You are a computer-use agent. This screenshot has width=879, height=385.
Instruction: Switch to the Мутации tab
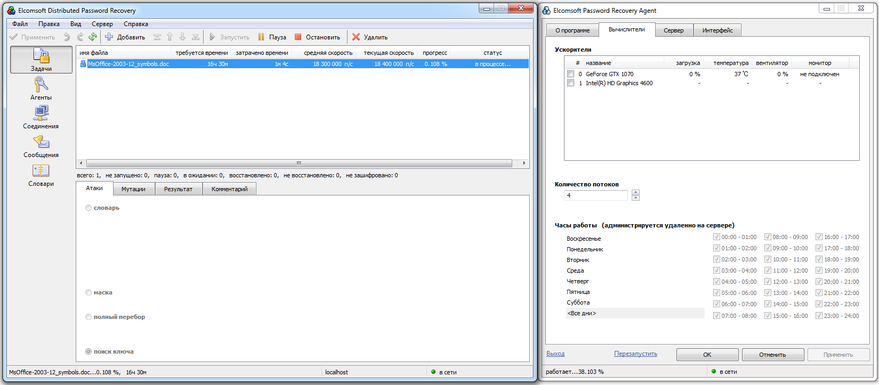[133, 189]
